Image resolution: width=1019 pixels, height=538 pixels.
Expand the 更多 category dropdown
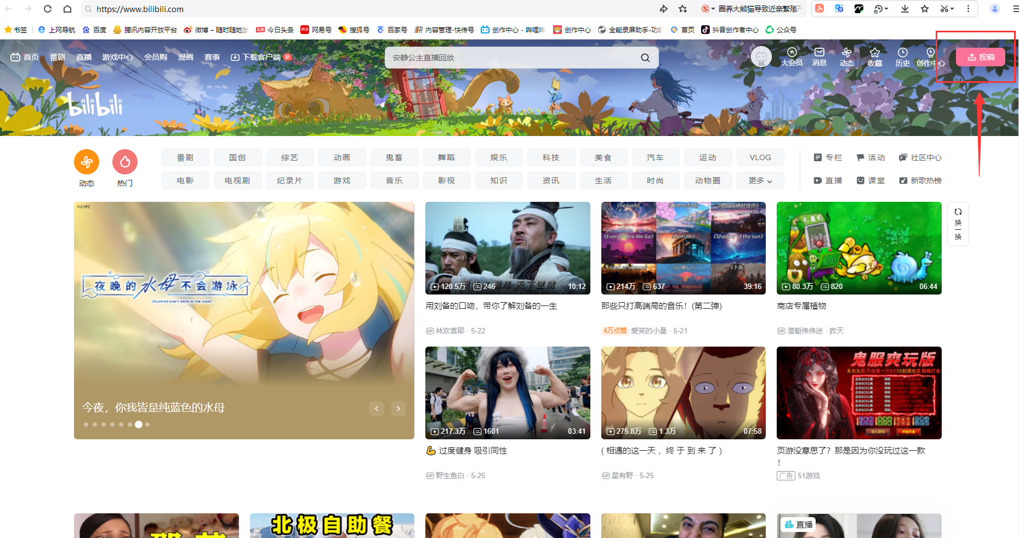click(760, 180)
